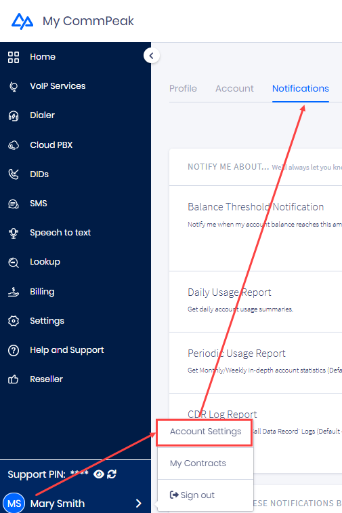The width and height of the screenshot is (342, 513).
Task: Select the Notifications tab
Action: click(x=301, y=88)
